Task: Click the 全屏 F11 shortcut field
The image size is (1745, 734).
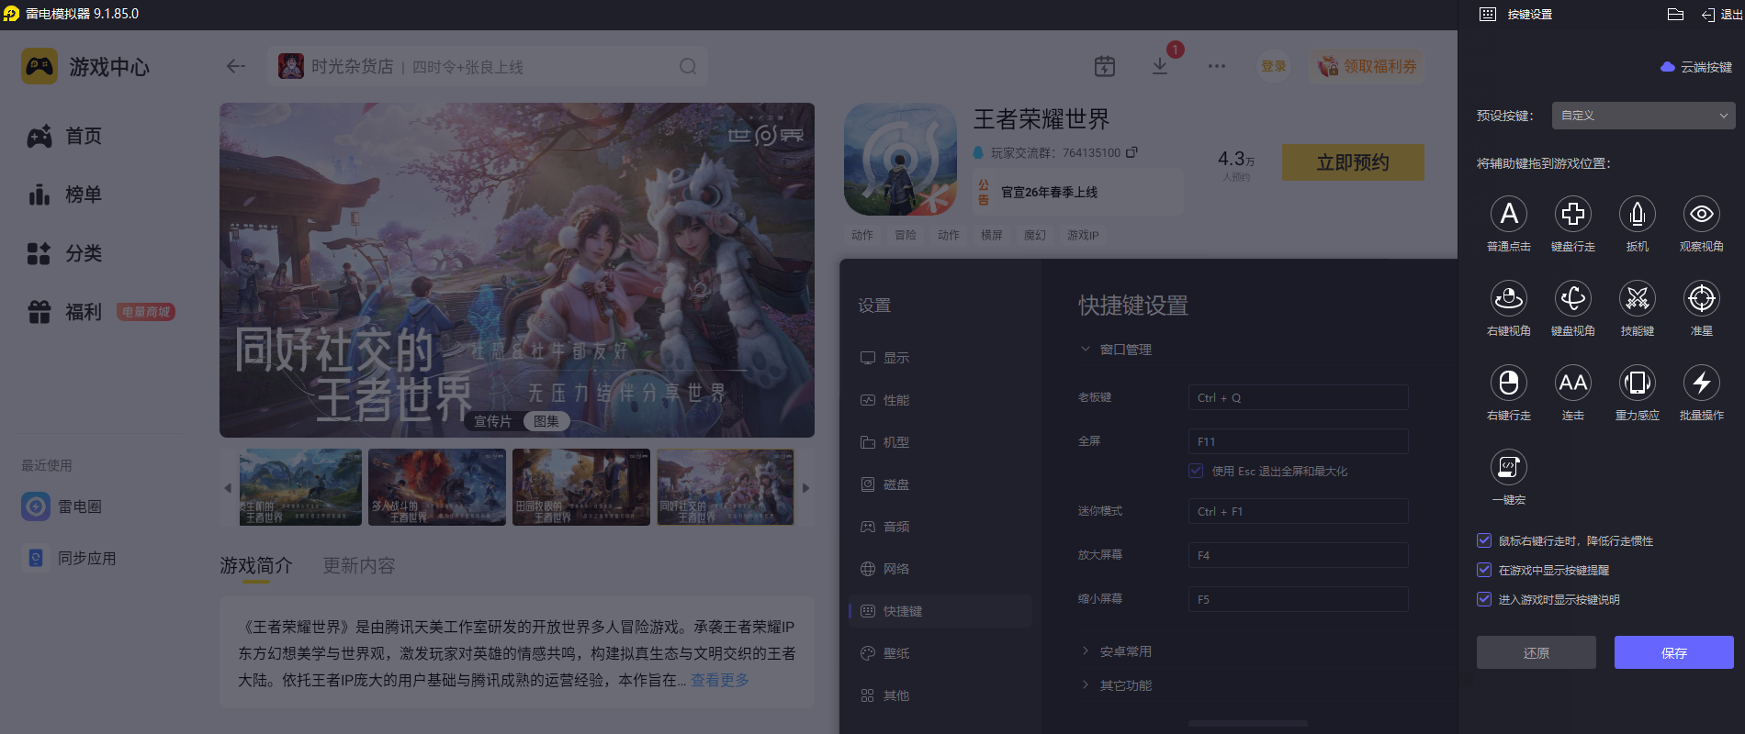Action: coord(1298,441)
